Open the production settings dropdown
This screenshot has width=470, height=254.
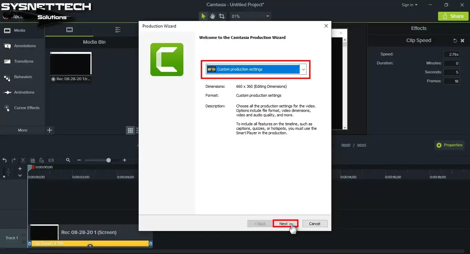[256, 69]
